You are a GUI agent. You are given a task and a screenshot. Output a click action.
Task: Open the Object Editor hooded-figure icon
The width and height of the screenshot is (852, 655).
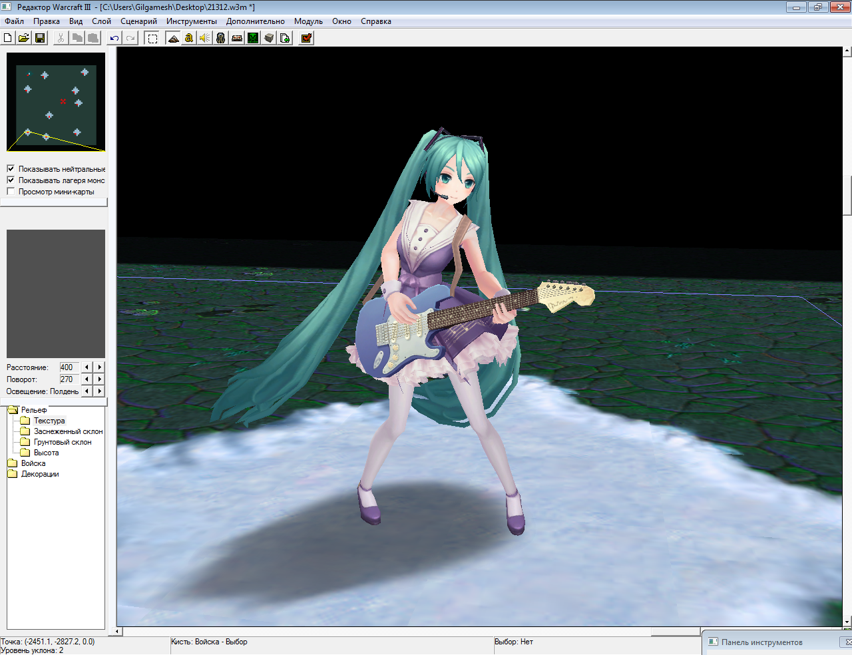coord(221,38)
